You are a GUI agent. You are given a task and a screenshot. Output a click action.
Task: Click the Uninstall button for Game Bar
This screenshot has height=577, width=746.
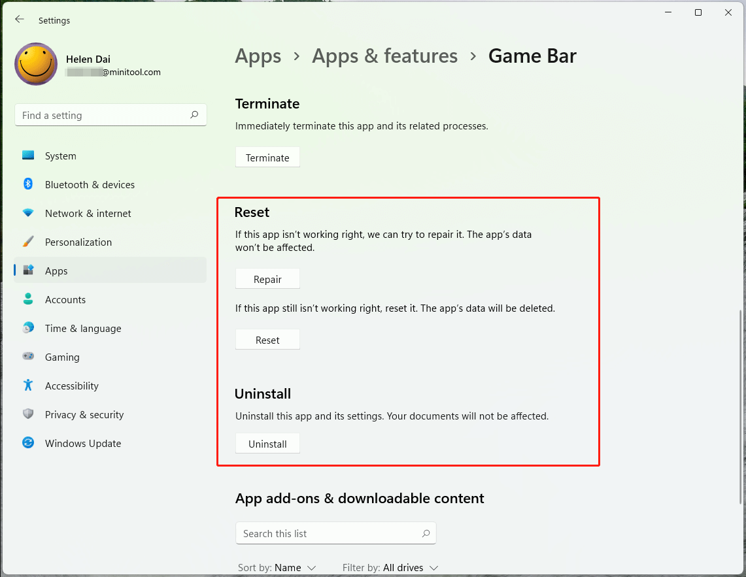click(267, 443)
